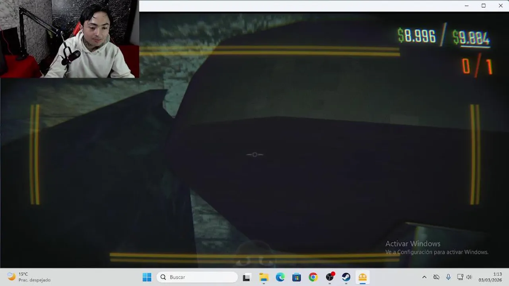The width and height of the screenshot is (509, 286).
Task: Close the game window
Action: click(x=501, y=6)
